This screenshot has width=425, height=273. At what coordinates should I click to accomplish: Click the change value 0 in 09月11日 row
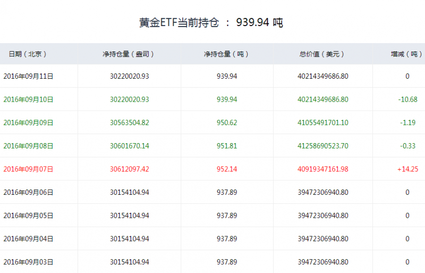click(407, 76)
